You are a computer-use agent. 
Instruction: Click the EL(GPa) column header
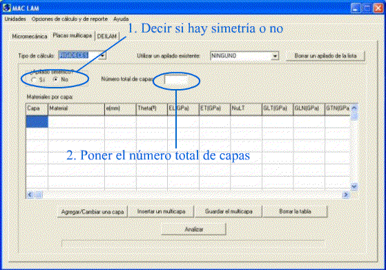coord(183,109)
